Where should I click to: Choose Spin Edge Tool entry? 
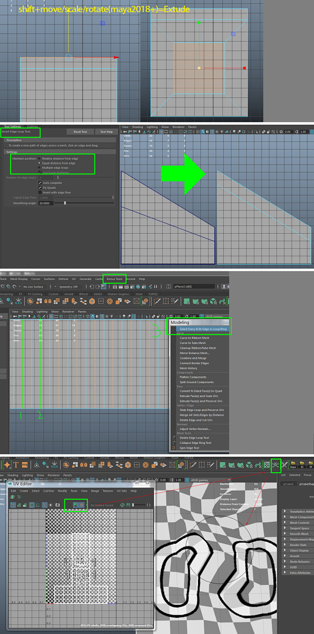point(189,448)
